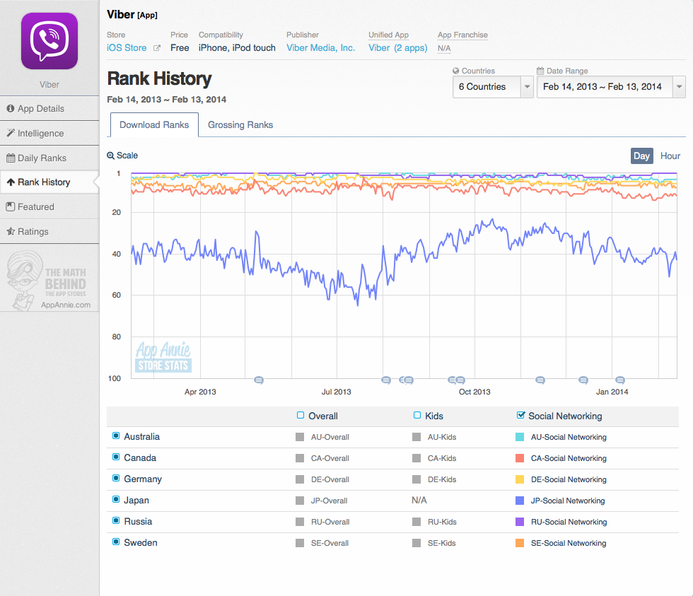Toggle the Sweden country row
Screen dimensions: 693x596
[x=116, y=542]
